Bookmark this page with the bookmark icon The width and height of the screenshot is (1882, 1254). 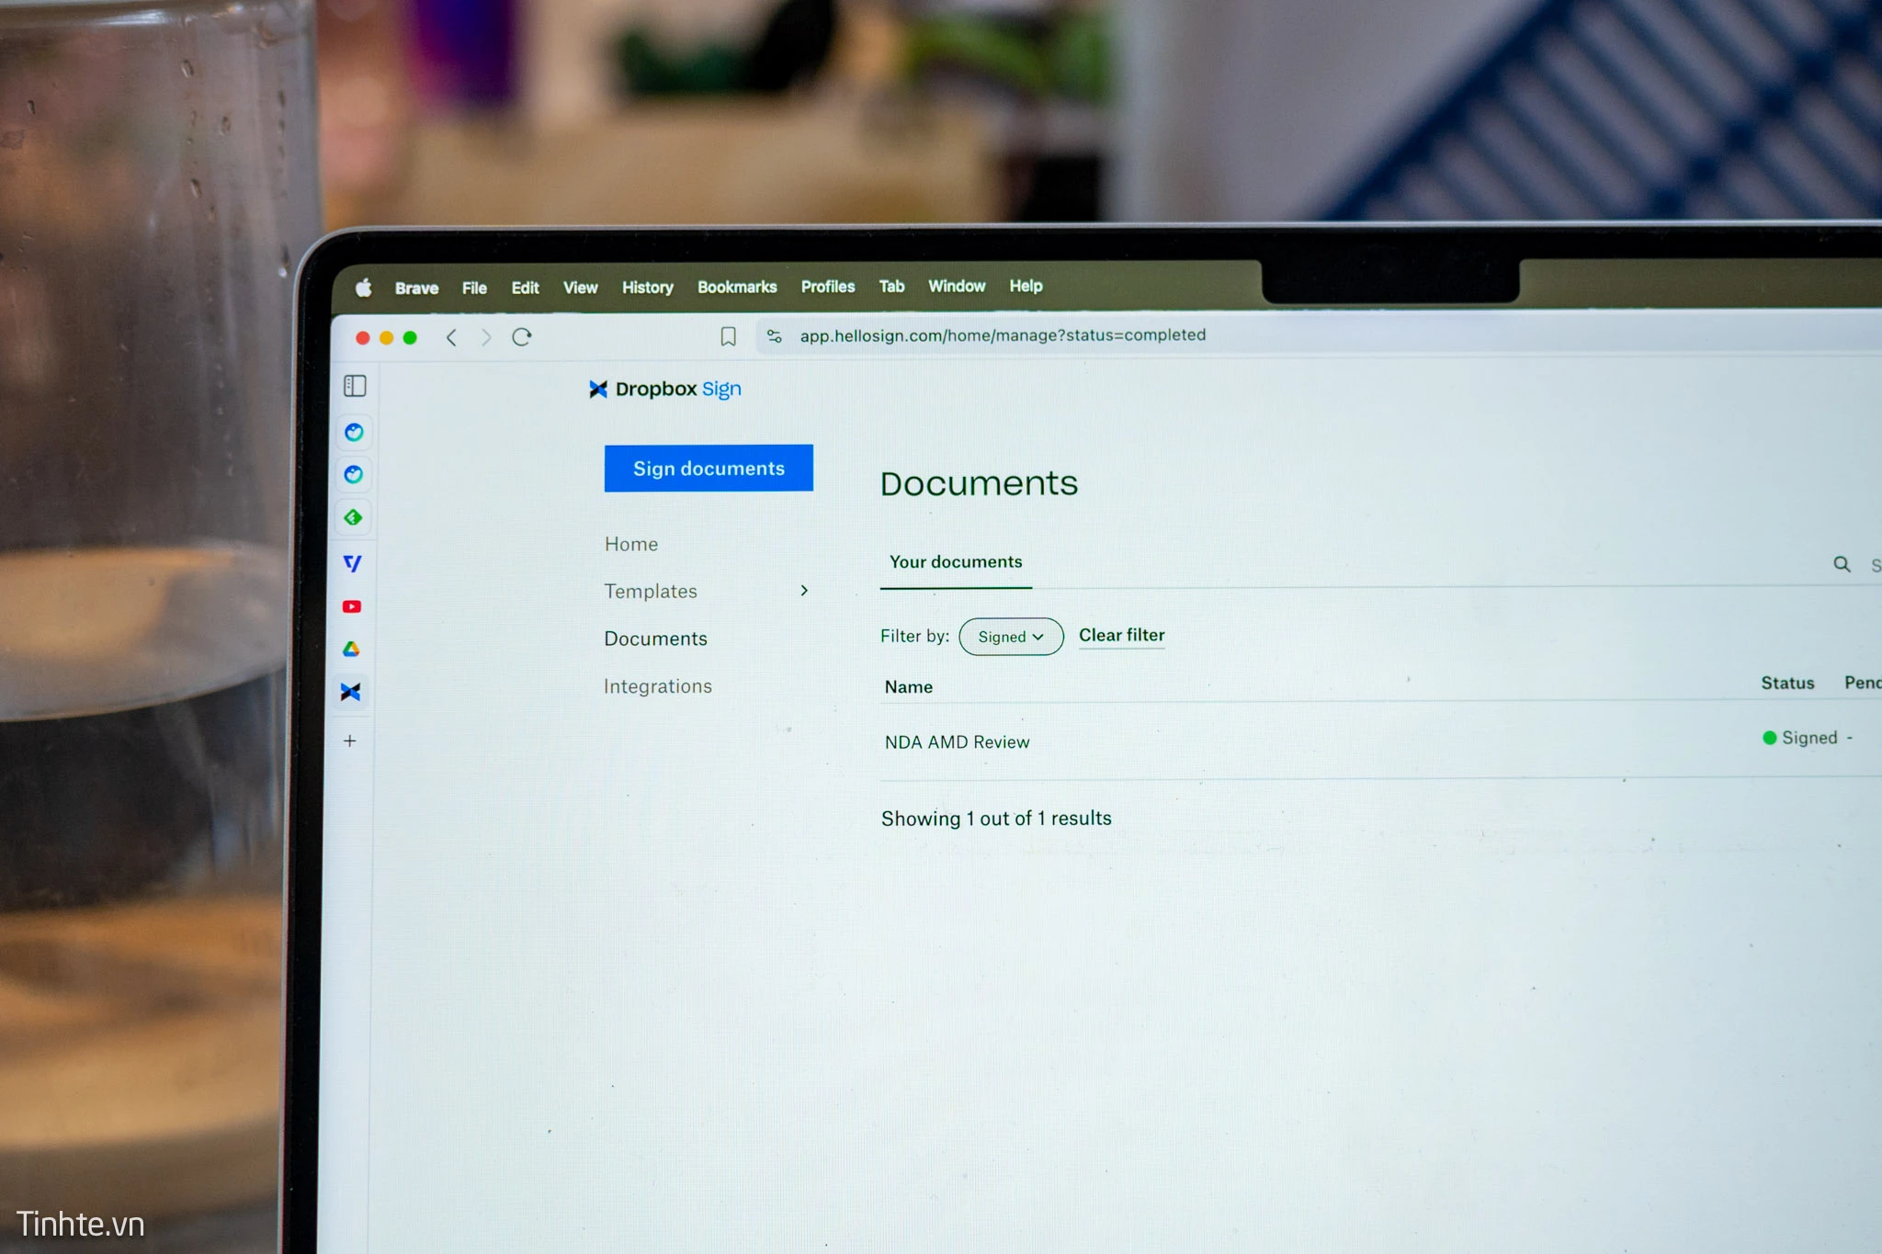[x=728, y=336]
